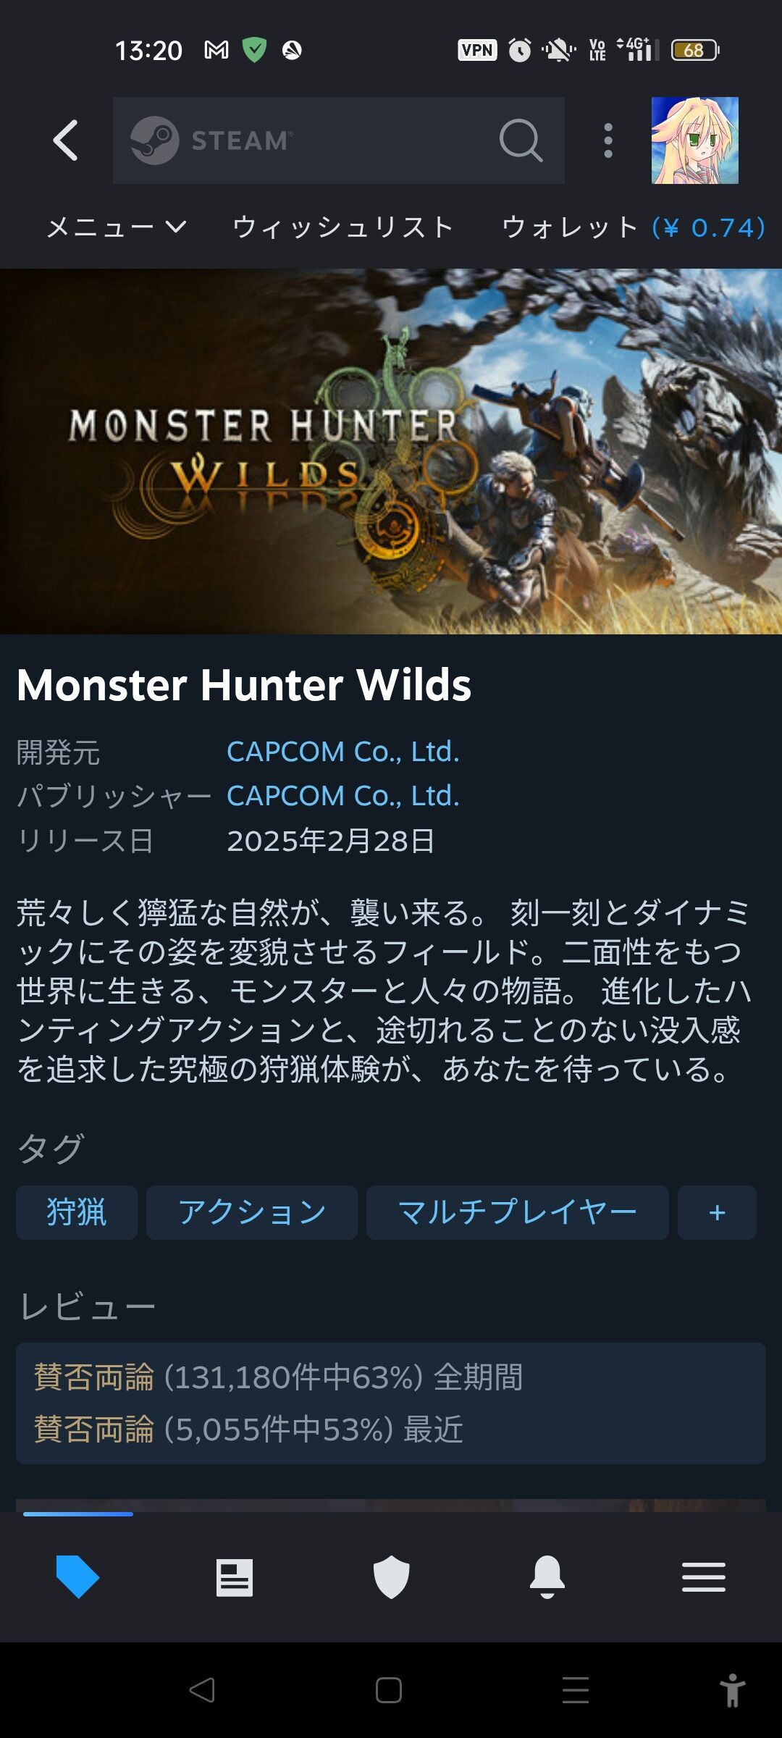Tap the back arrow icon
The width and height of the screenshot is (782, 1738).
[65, 140]
